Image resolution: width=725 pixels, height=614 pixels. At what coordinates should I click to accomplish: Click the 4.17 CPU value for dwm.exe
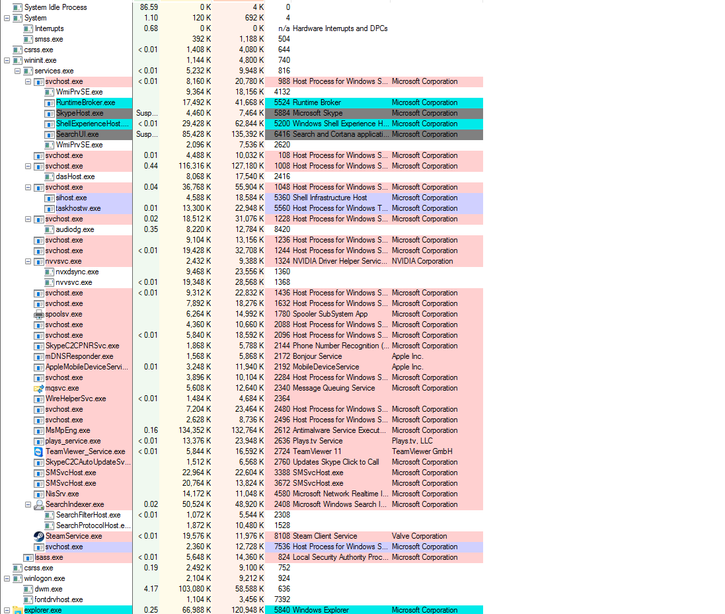pyautogui.click(x=151, y=589)
